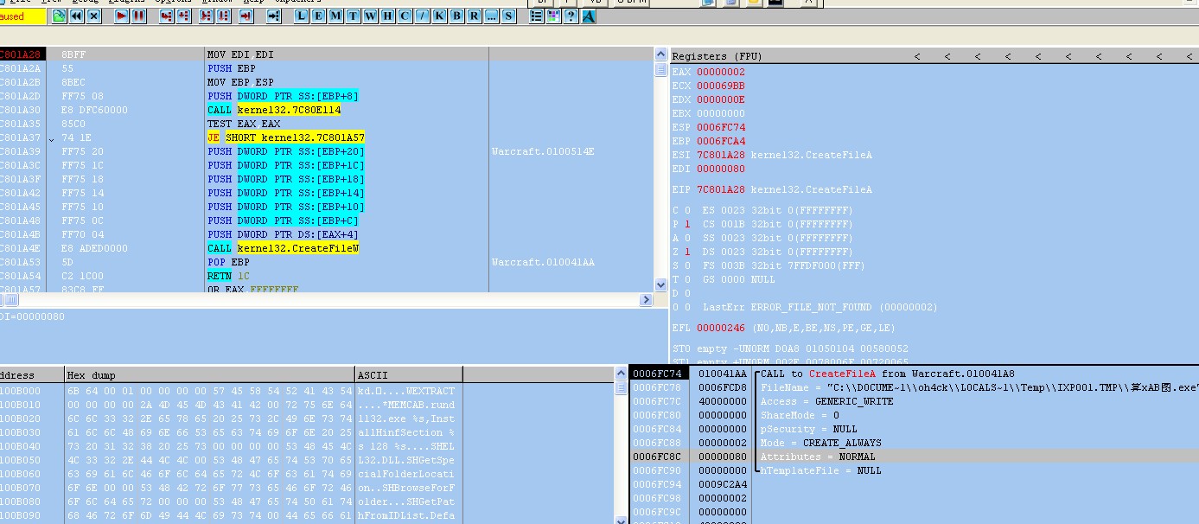This screenshot has width=1199, height=524.
Task: Click the Open file toolbar icon
Action: click(x=59, y=16)
